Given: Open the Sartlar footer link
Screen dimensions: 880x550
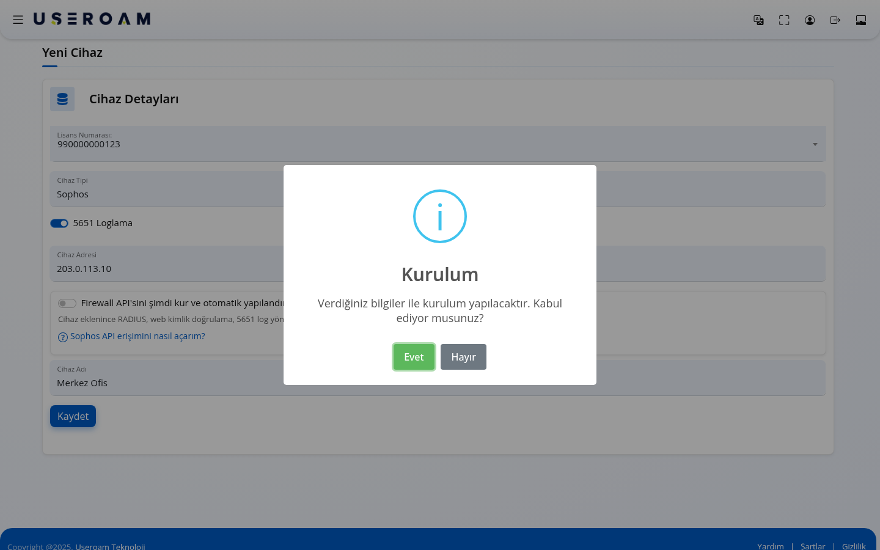Looking at the screenshot, I should (x=813, y=546).
